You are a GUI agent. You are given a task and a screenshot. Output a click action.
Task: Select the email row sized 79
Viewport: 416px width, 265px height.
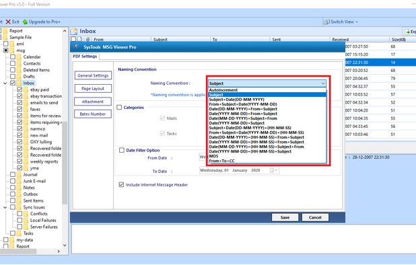coord(380,79)
